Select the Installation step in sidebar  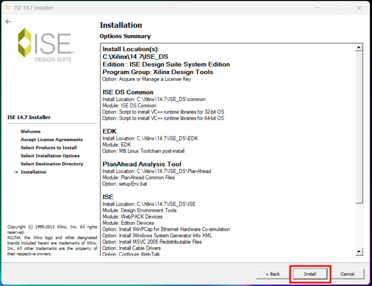coord(33,172)
